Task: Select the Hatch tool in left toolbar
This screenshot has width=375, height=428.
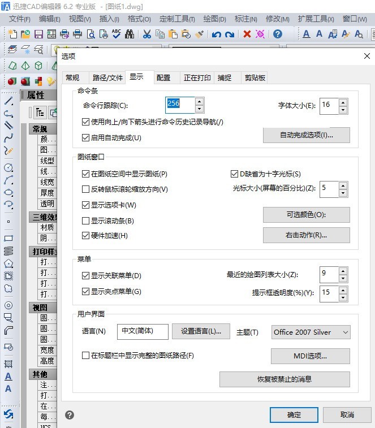Action: tap(8, 364)
